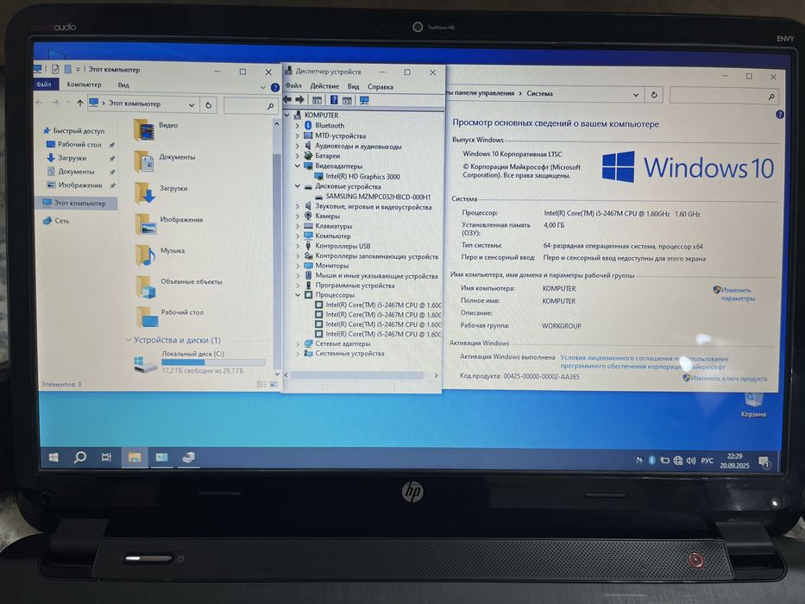Click Device Manager horizontal scrollbar
805x604 pixels.
pos(358,375)
